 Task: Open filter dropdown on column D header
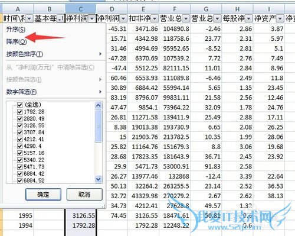pyautogui.click(x=123, y=19)
